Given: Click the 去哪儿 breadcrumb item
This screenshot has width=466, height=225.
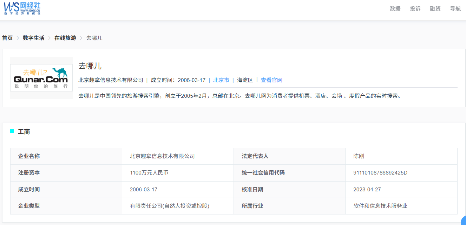Looking at the screenshot, I should (94, 38).
